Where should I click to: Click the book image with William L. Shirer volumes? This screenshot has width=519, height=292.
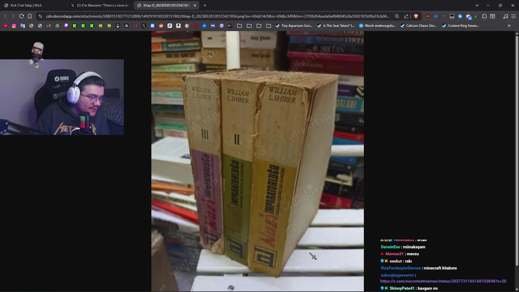pos(257,161)
